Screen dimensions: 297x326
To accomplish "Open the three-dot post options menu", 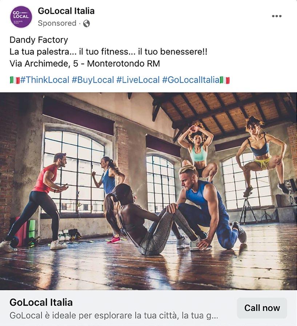I will click(277, 16).
